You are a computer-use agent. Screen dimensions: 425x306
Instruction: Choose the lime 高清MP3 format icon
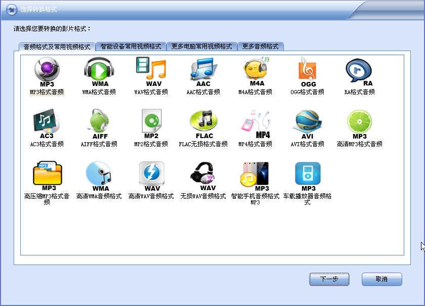pyautogui.click(x=359, y=123)
